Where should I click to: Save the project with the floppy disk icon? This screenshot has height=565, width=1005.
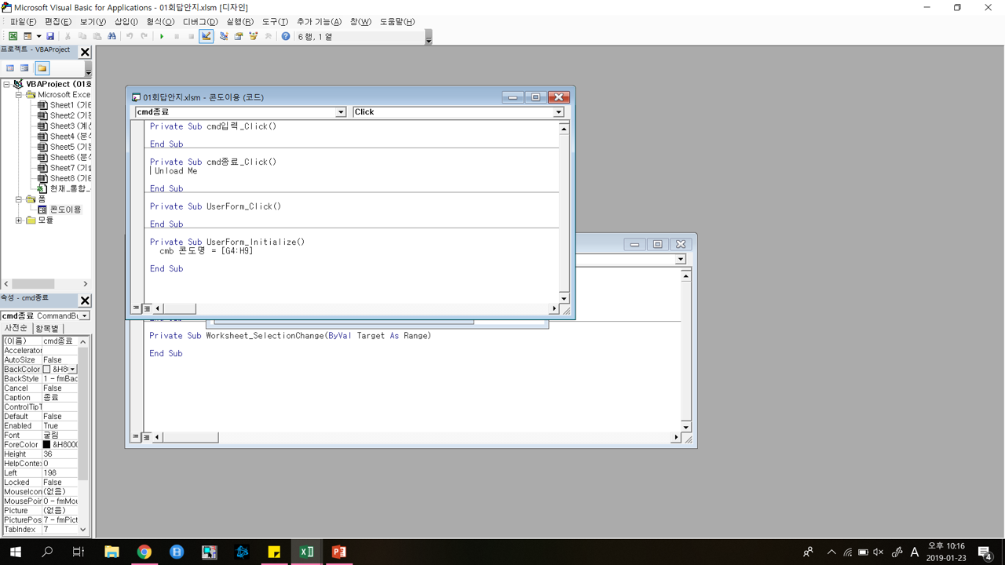pyautogui.click(x=50, y=36)
